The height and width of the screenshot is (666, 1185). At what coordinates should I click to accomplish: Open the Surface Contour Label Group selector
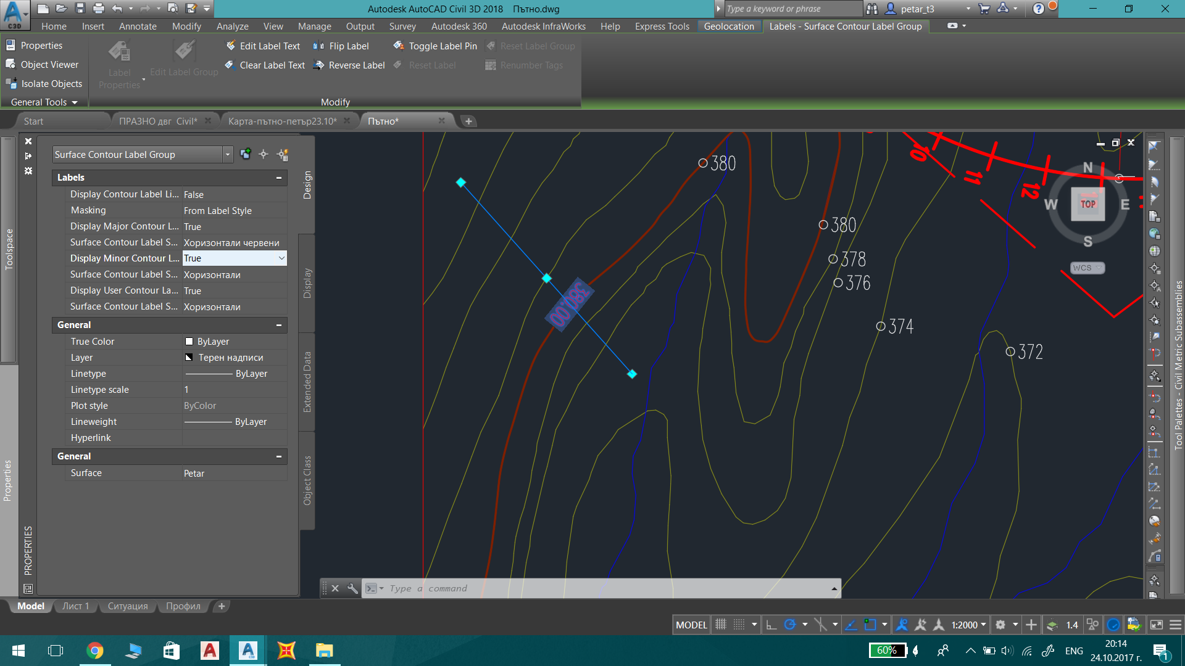coord(143,154)
